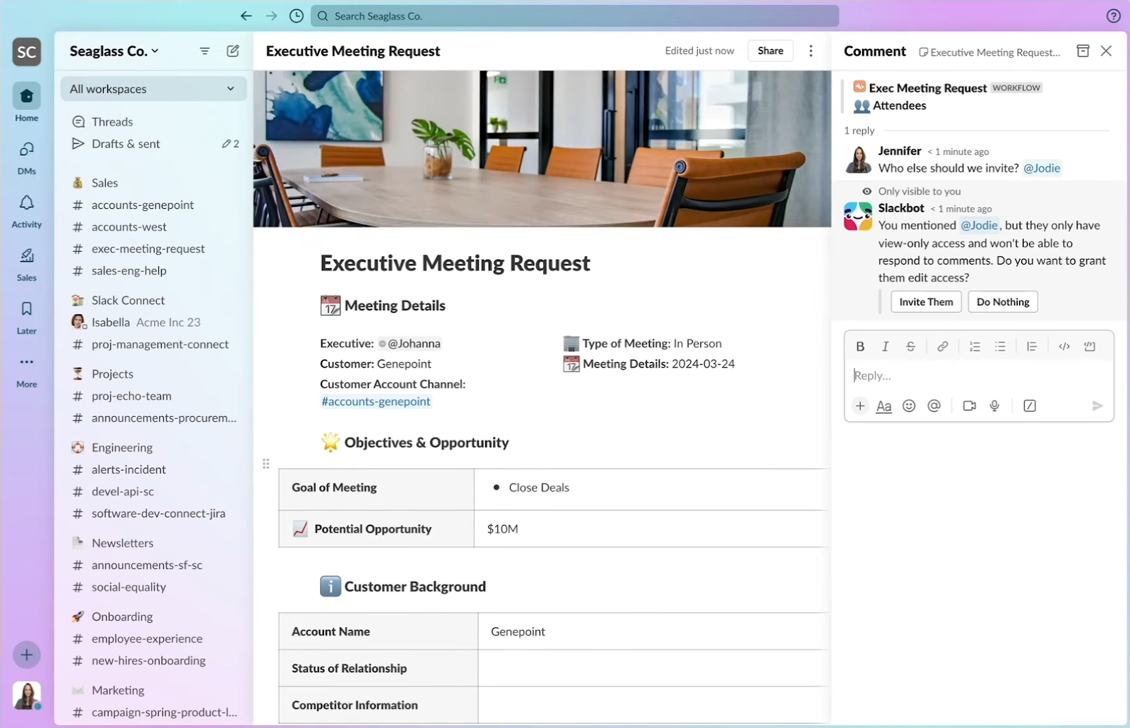Screen dimensions: 1130x728
Task: Open the help question mark icon
Action: (1114, 16)
